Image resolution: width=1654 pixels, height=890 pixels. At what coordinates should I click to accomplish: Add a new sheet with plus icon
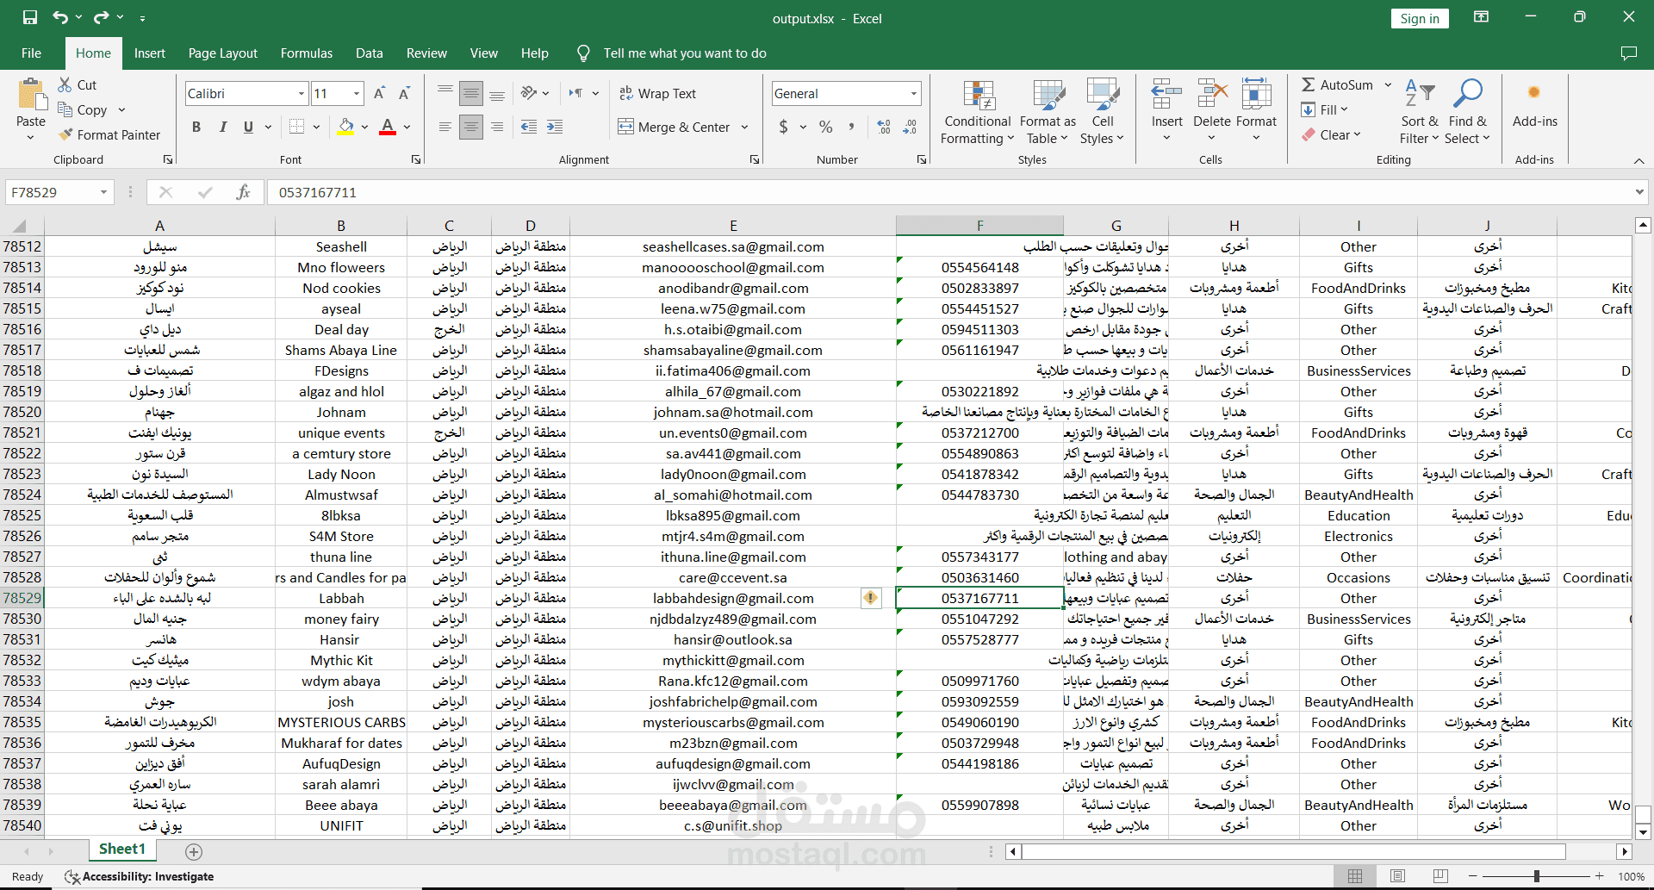(194, 851)
